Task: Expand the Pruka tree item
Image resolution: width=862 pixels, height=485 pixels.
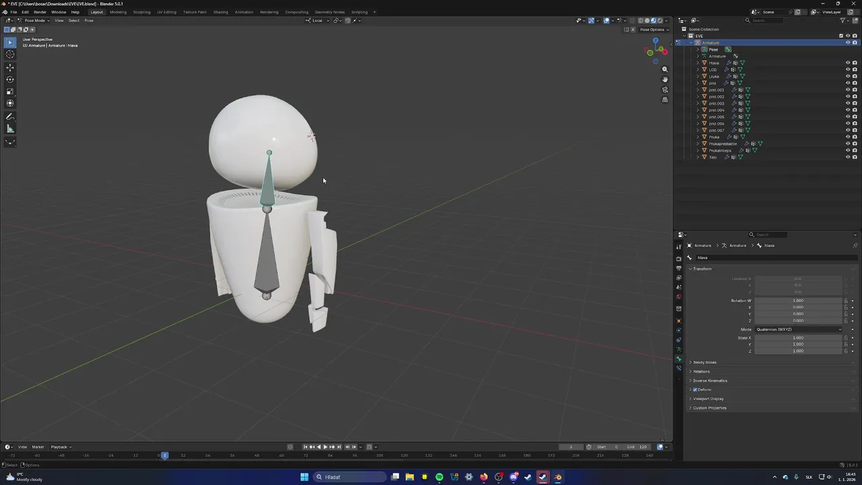Action: click(x=698, y=137)
